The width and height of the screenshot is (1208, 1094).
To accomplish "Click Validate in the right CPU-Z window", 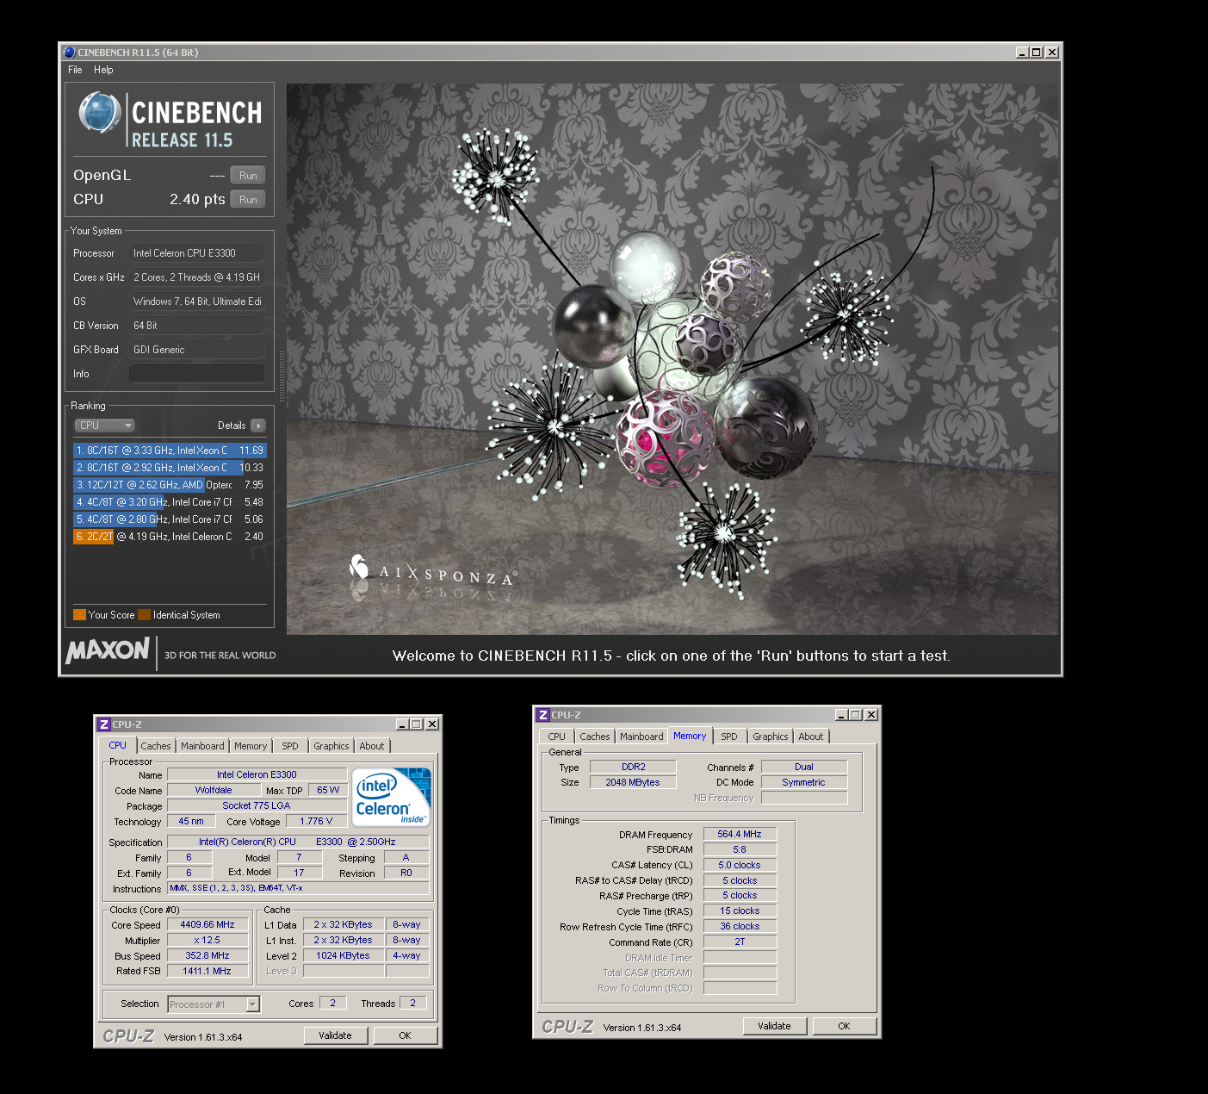I will point(775,1026).
